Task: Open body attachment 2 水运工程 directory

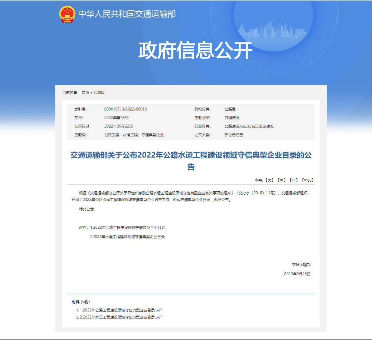Action: pos(127,237)
